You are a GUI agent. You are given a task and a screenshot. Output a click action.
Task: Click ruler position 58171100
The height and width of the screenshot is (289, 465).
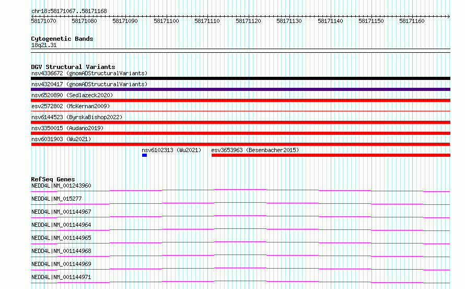[x=166, y=21]
